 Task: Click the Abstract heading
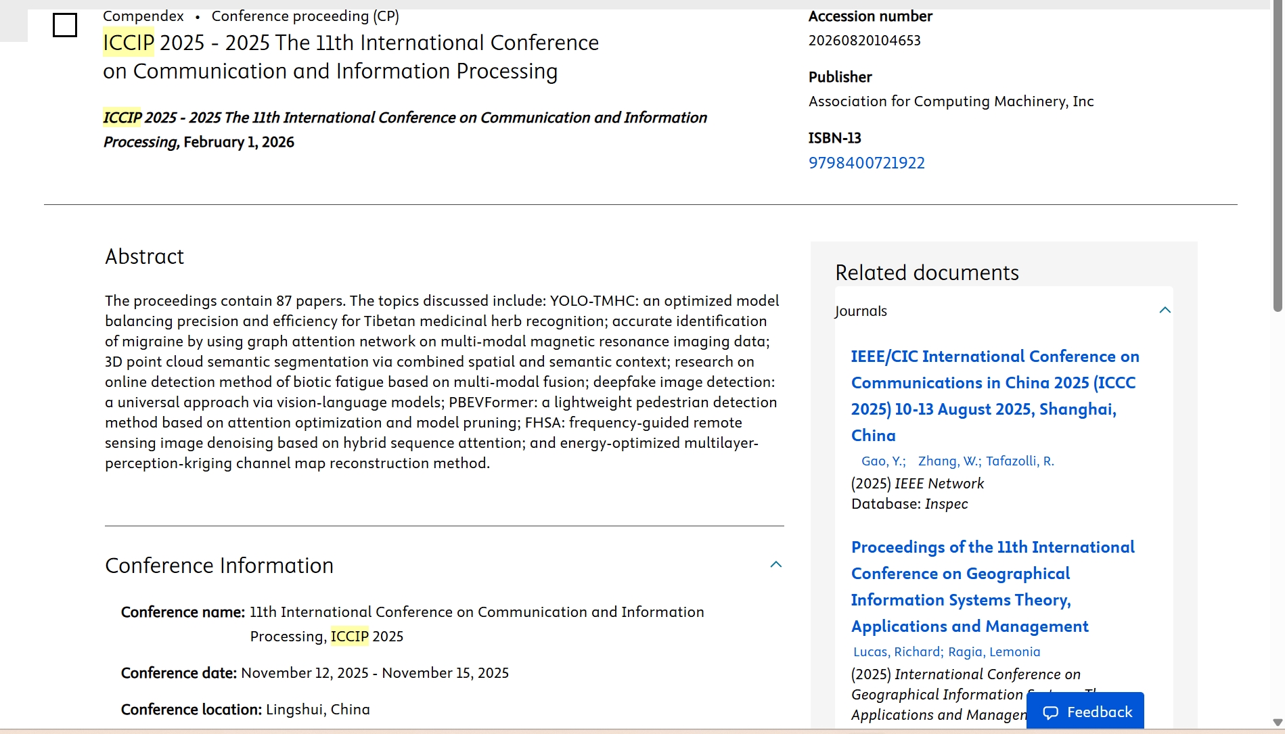click(144, 257)
